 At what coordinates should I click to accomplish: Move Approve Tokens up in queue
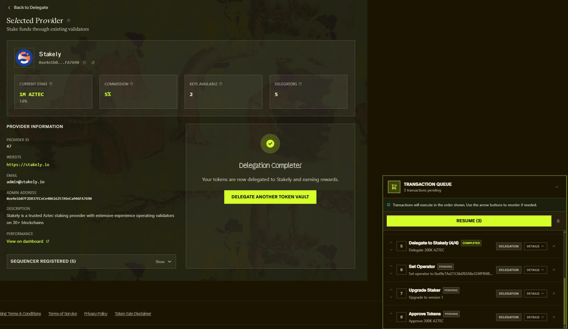pos(391,314)
